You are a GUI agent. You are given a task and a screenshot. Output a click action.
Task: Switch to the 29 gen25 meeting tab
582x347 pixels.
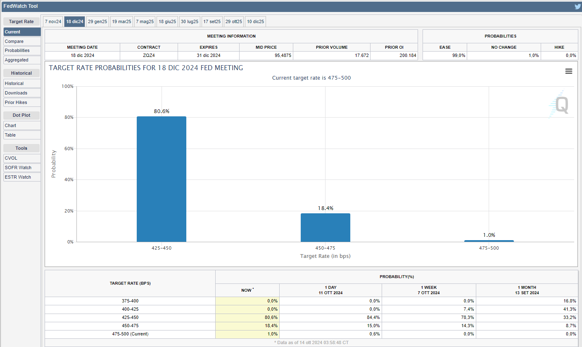(97, 21)
